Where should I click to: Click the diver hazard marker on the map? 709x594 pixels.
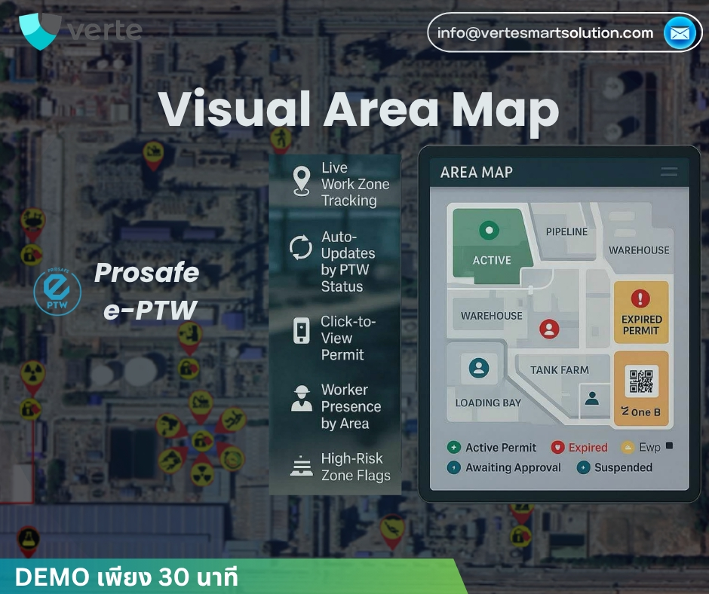pyautogui.click(x=391, y=531)
